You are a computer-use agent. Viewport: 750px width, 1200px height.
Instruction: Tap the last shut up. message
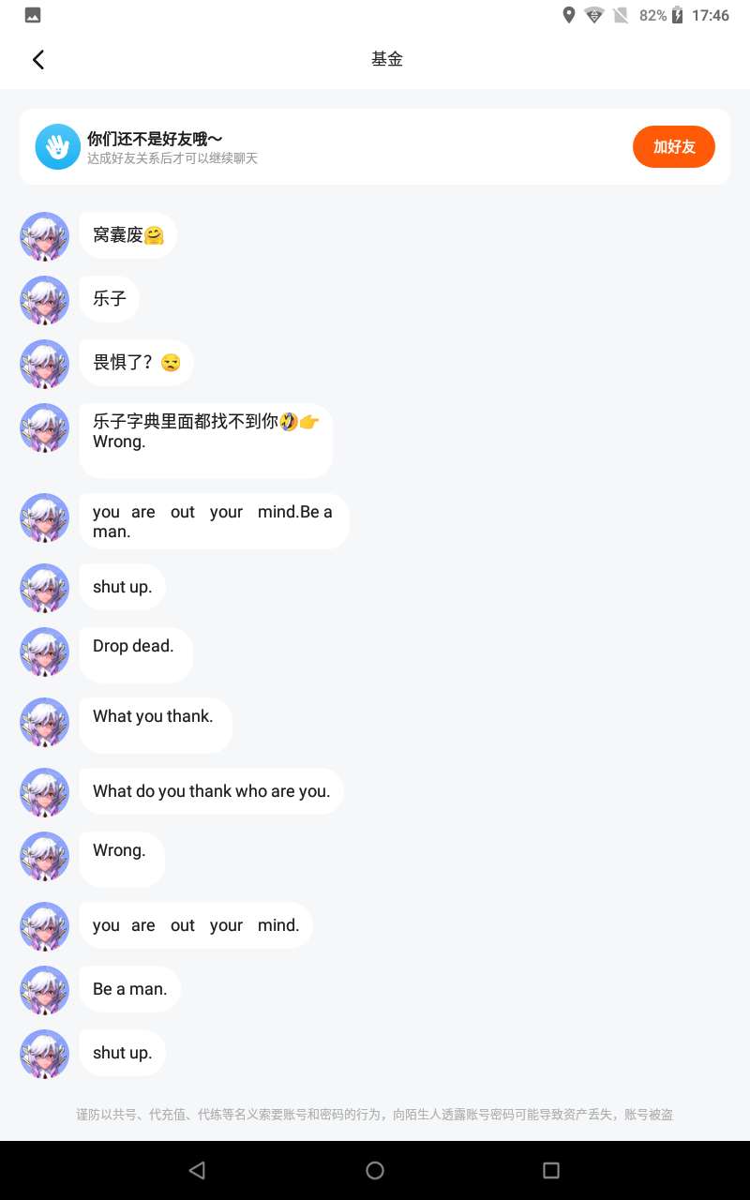122,1053
